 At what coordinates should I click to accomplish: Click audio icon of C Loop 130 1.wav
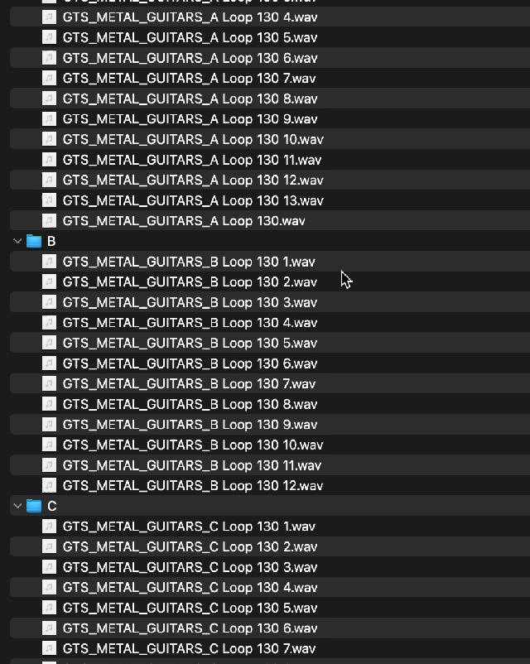point(49,527)
